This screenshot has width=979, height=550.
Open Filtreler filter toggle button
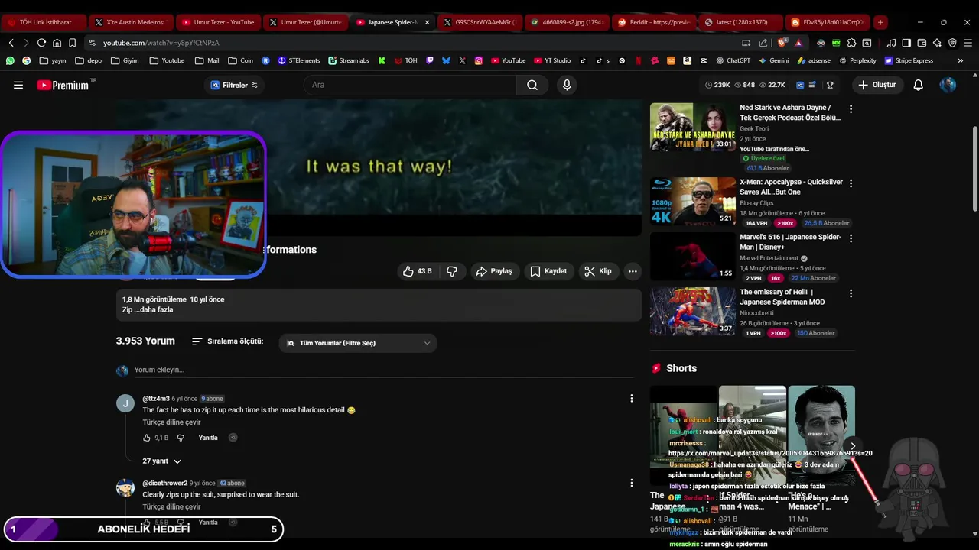click(234, 85)
